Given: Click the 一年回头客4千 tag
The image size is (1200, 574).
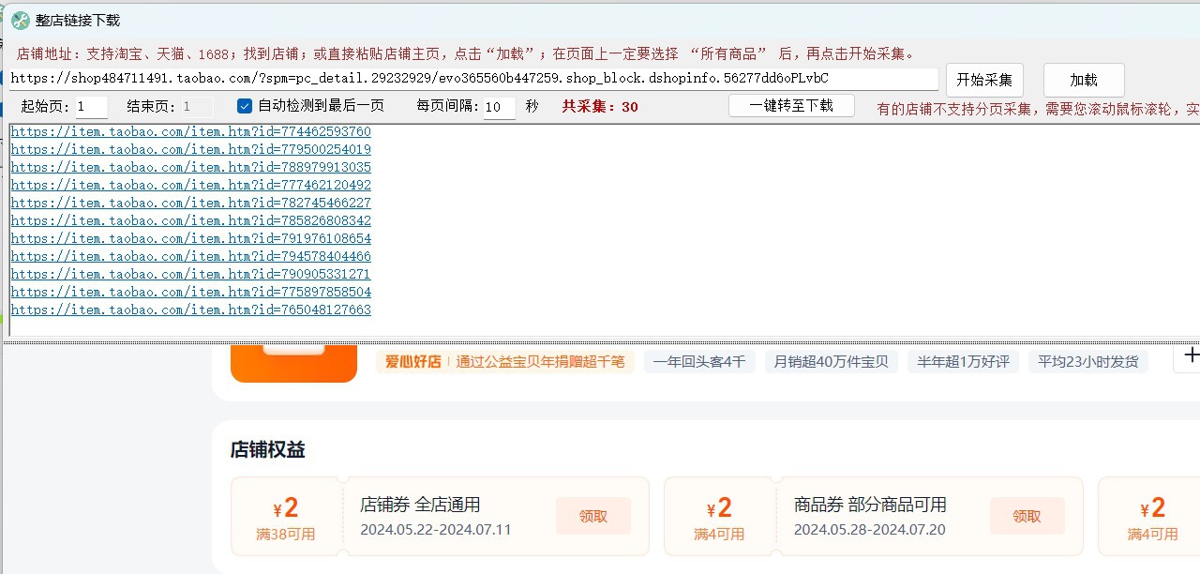Looking at the screenshot, I should 699,362.
